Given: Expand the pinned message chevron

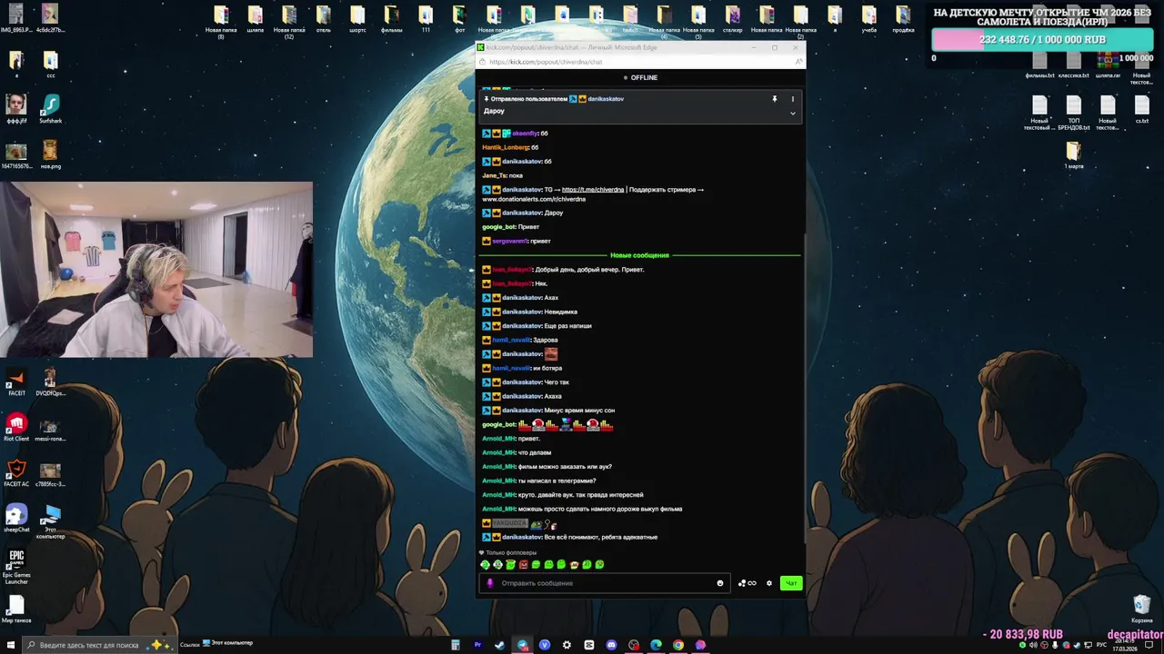Looking at the screenshot, I should pos(792,114).
